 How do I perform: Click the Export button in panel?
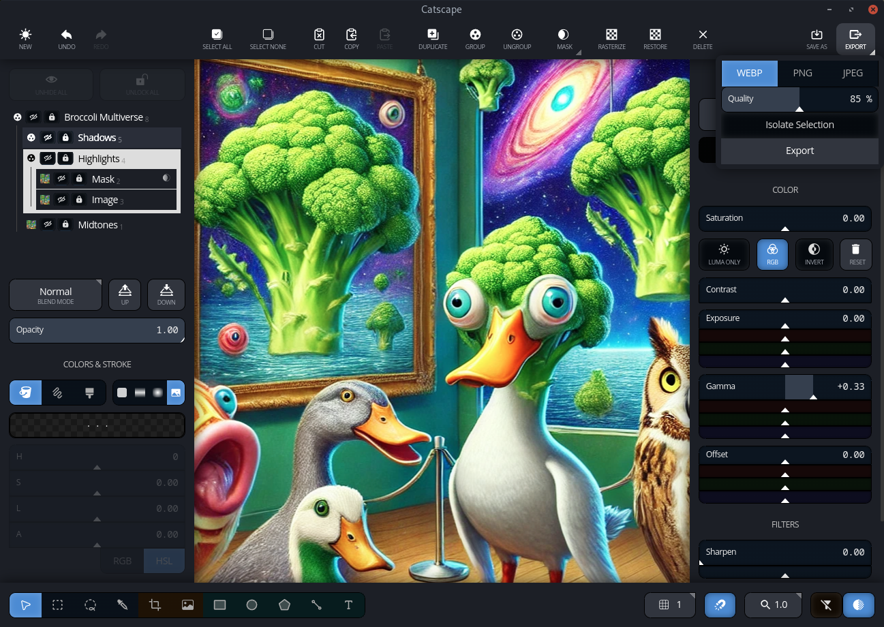(799, 151)
